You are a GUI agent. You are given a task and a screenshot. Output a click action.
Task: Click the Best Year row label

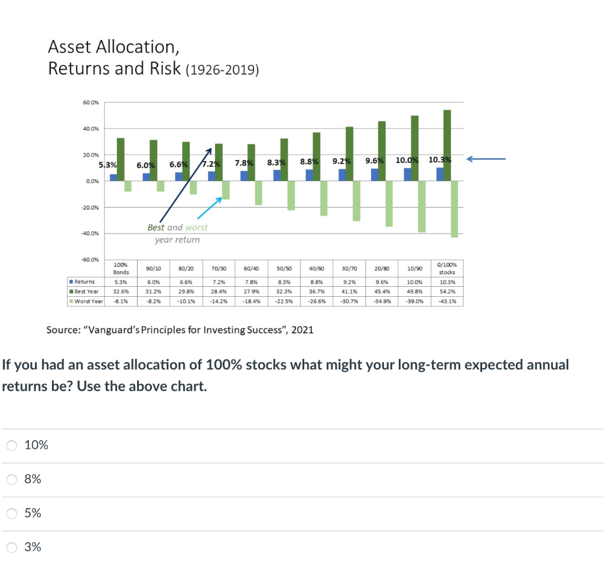[x=86, y=291]
